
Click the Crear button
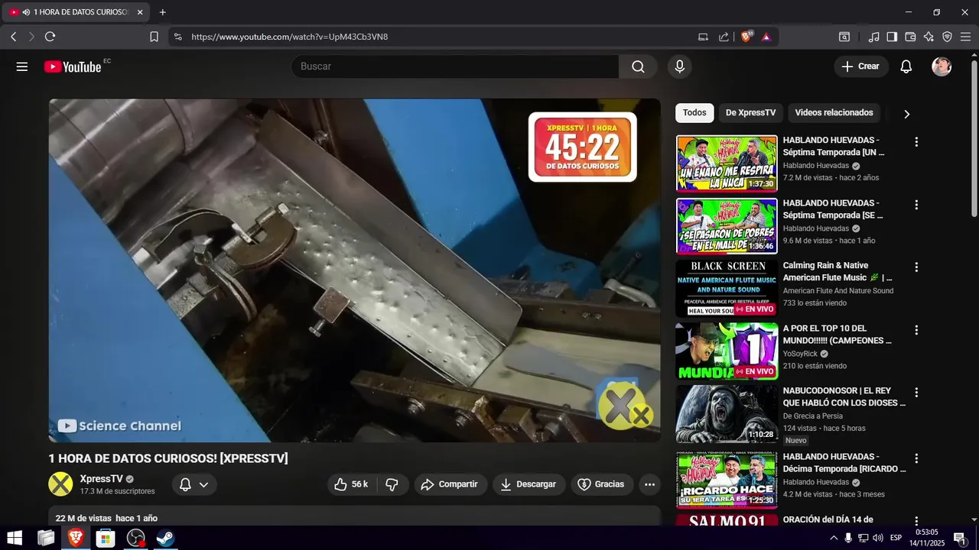[x=861, y=66]
